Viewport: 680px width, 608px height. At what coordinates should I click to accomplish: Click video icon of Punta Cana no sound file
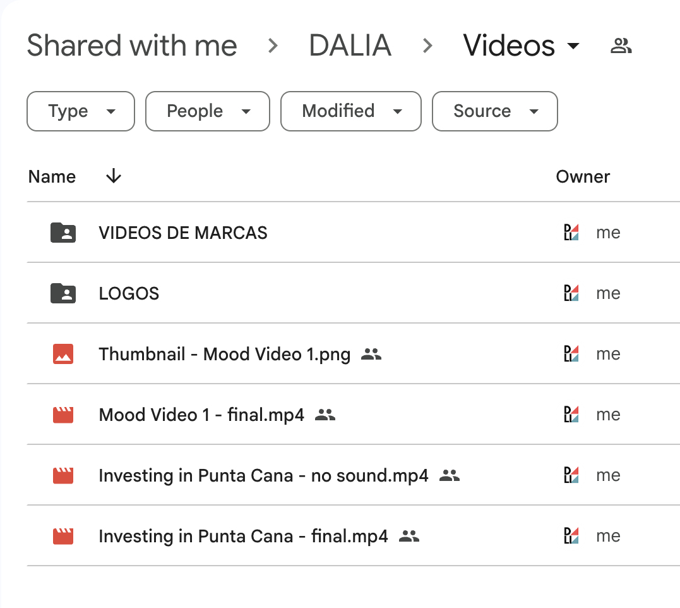point(63,475)
